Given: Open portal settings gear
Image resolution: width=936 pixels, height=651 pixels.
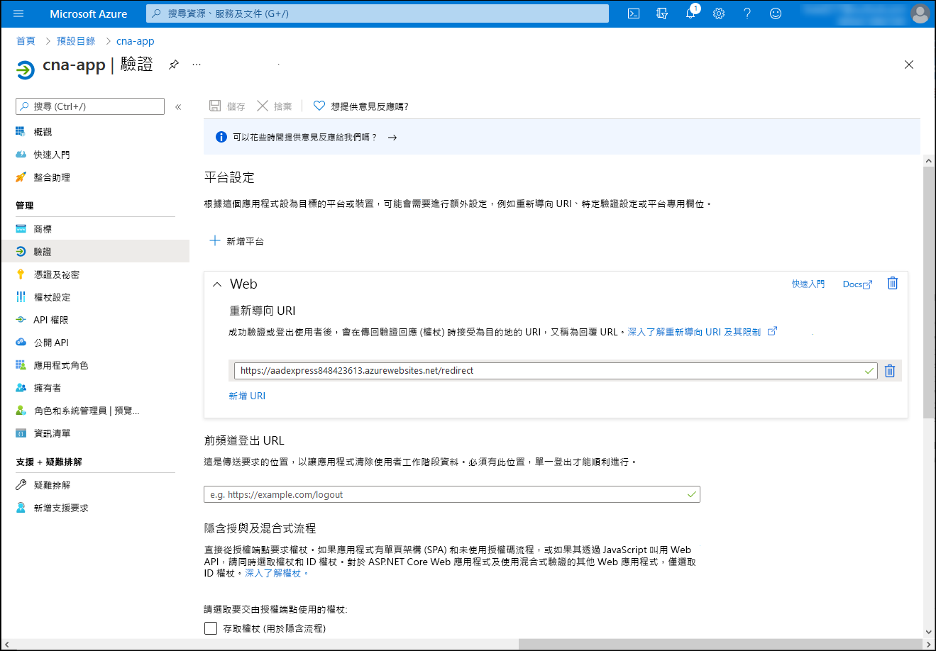Looking at the screenshot, I should pyautogui.click(x=719, y=13).
